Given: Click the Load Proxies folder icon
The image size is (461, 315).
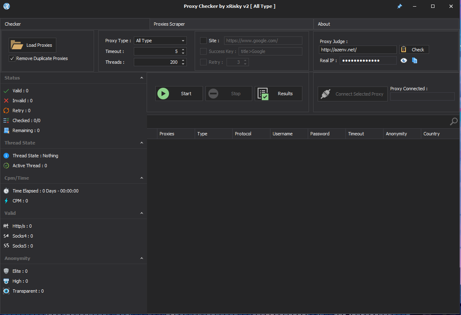Looking at the screenshot, I should coord(17,45).
